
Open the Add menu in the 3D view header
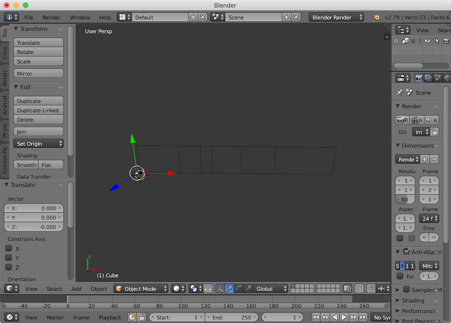pyautogui.click(x=76, y=289)
